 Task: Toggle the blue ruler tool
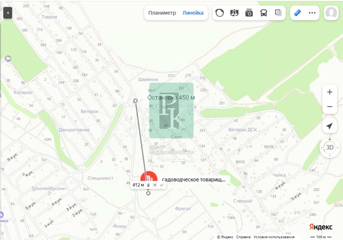pos(297,13)
